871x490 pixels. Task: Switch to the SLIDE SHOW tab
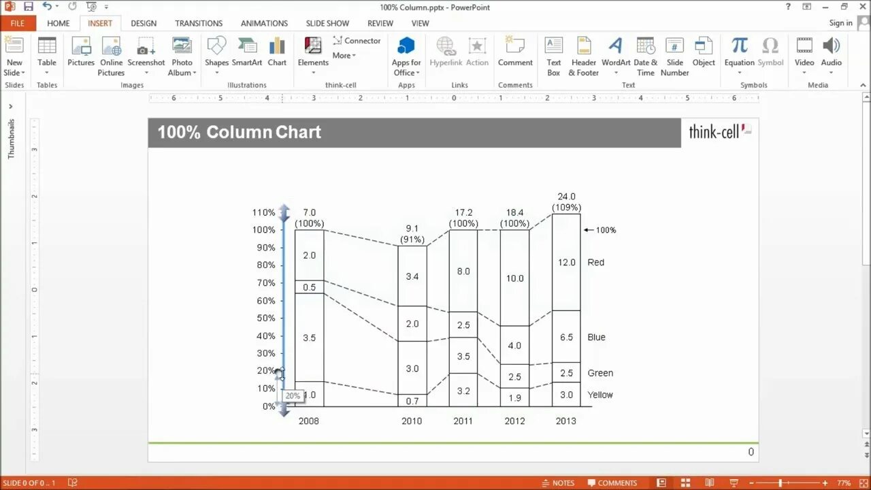coord(327,23)
